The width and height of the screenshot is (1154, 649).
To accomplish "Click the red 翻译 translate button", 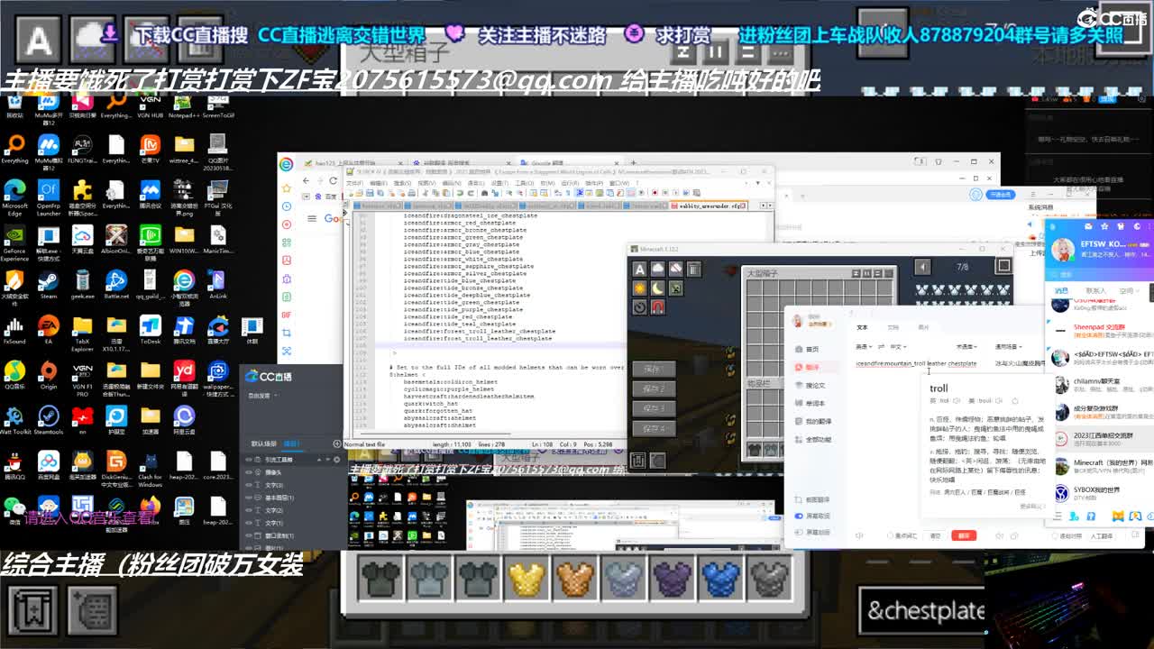I will click(964, 535).
